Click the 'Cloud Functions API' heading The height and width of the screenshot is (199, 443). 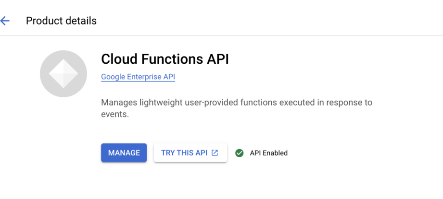pos(165,59)
